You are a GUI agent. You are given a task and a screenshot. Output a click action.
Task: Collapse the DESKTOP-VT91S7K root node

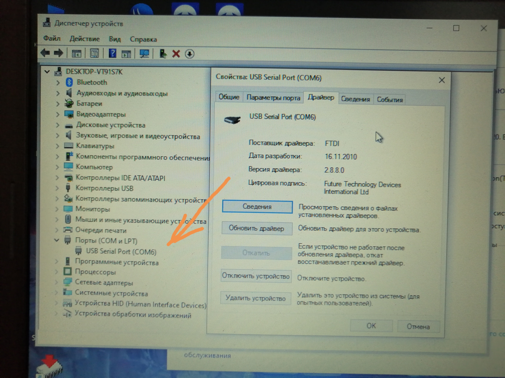(47, 71)
